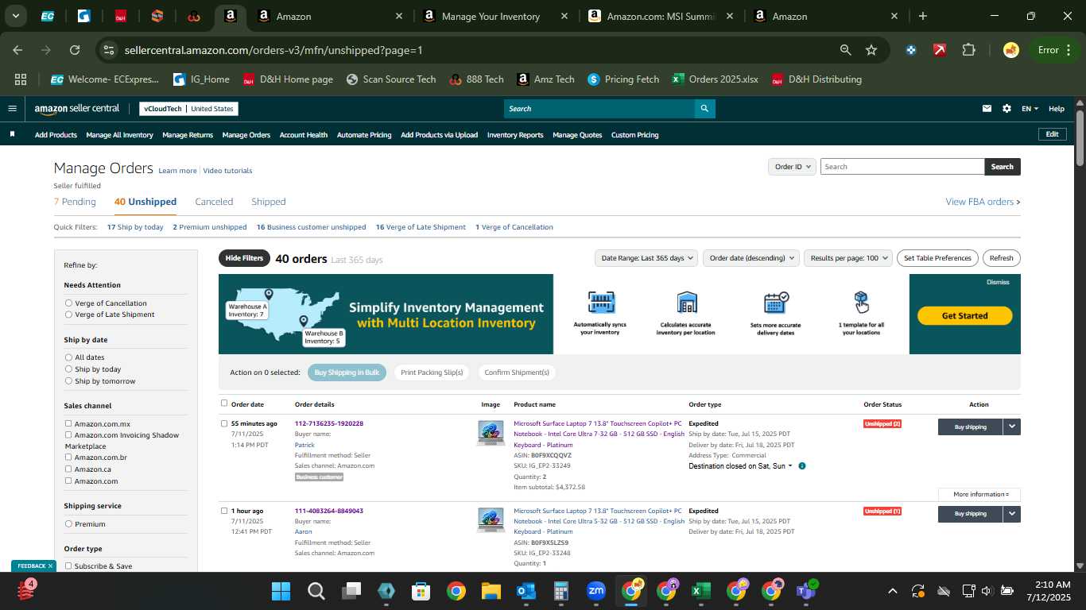Click the browser back arrow
Screen dimensions: 1086x610
pos(17,50)
